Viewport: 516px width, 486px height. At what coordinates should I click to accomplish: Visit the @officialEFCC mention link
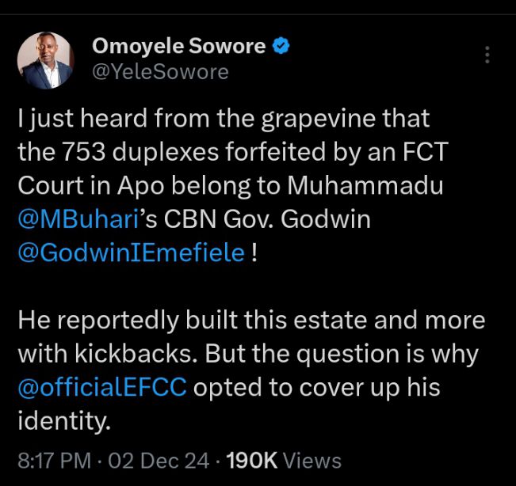pyautogui.click(x=102, y=389)
